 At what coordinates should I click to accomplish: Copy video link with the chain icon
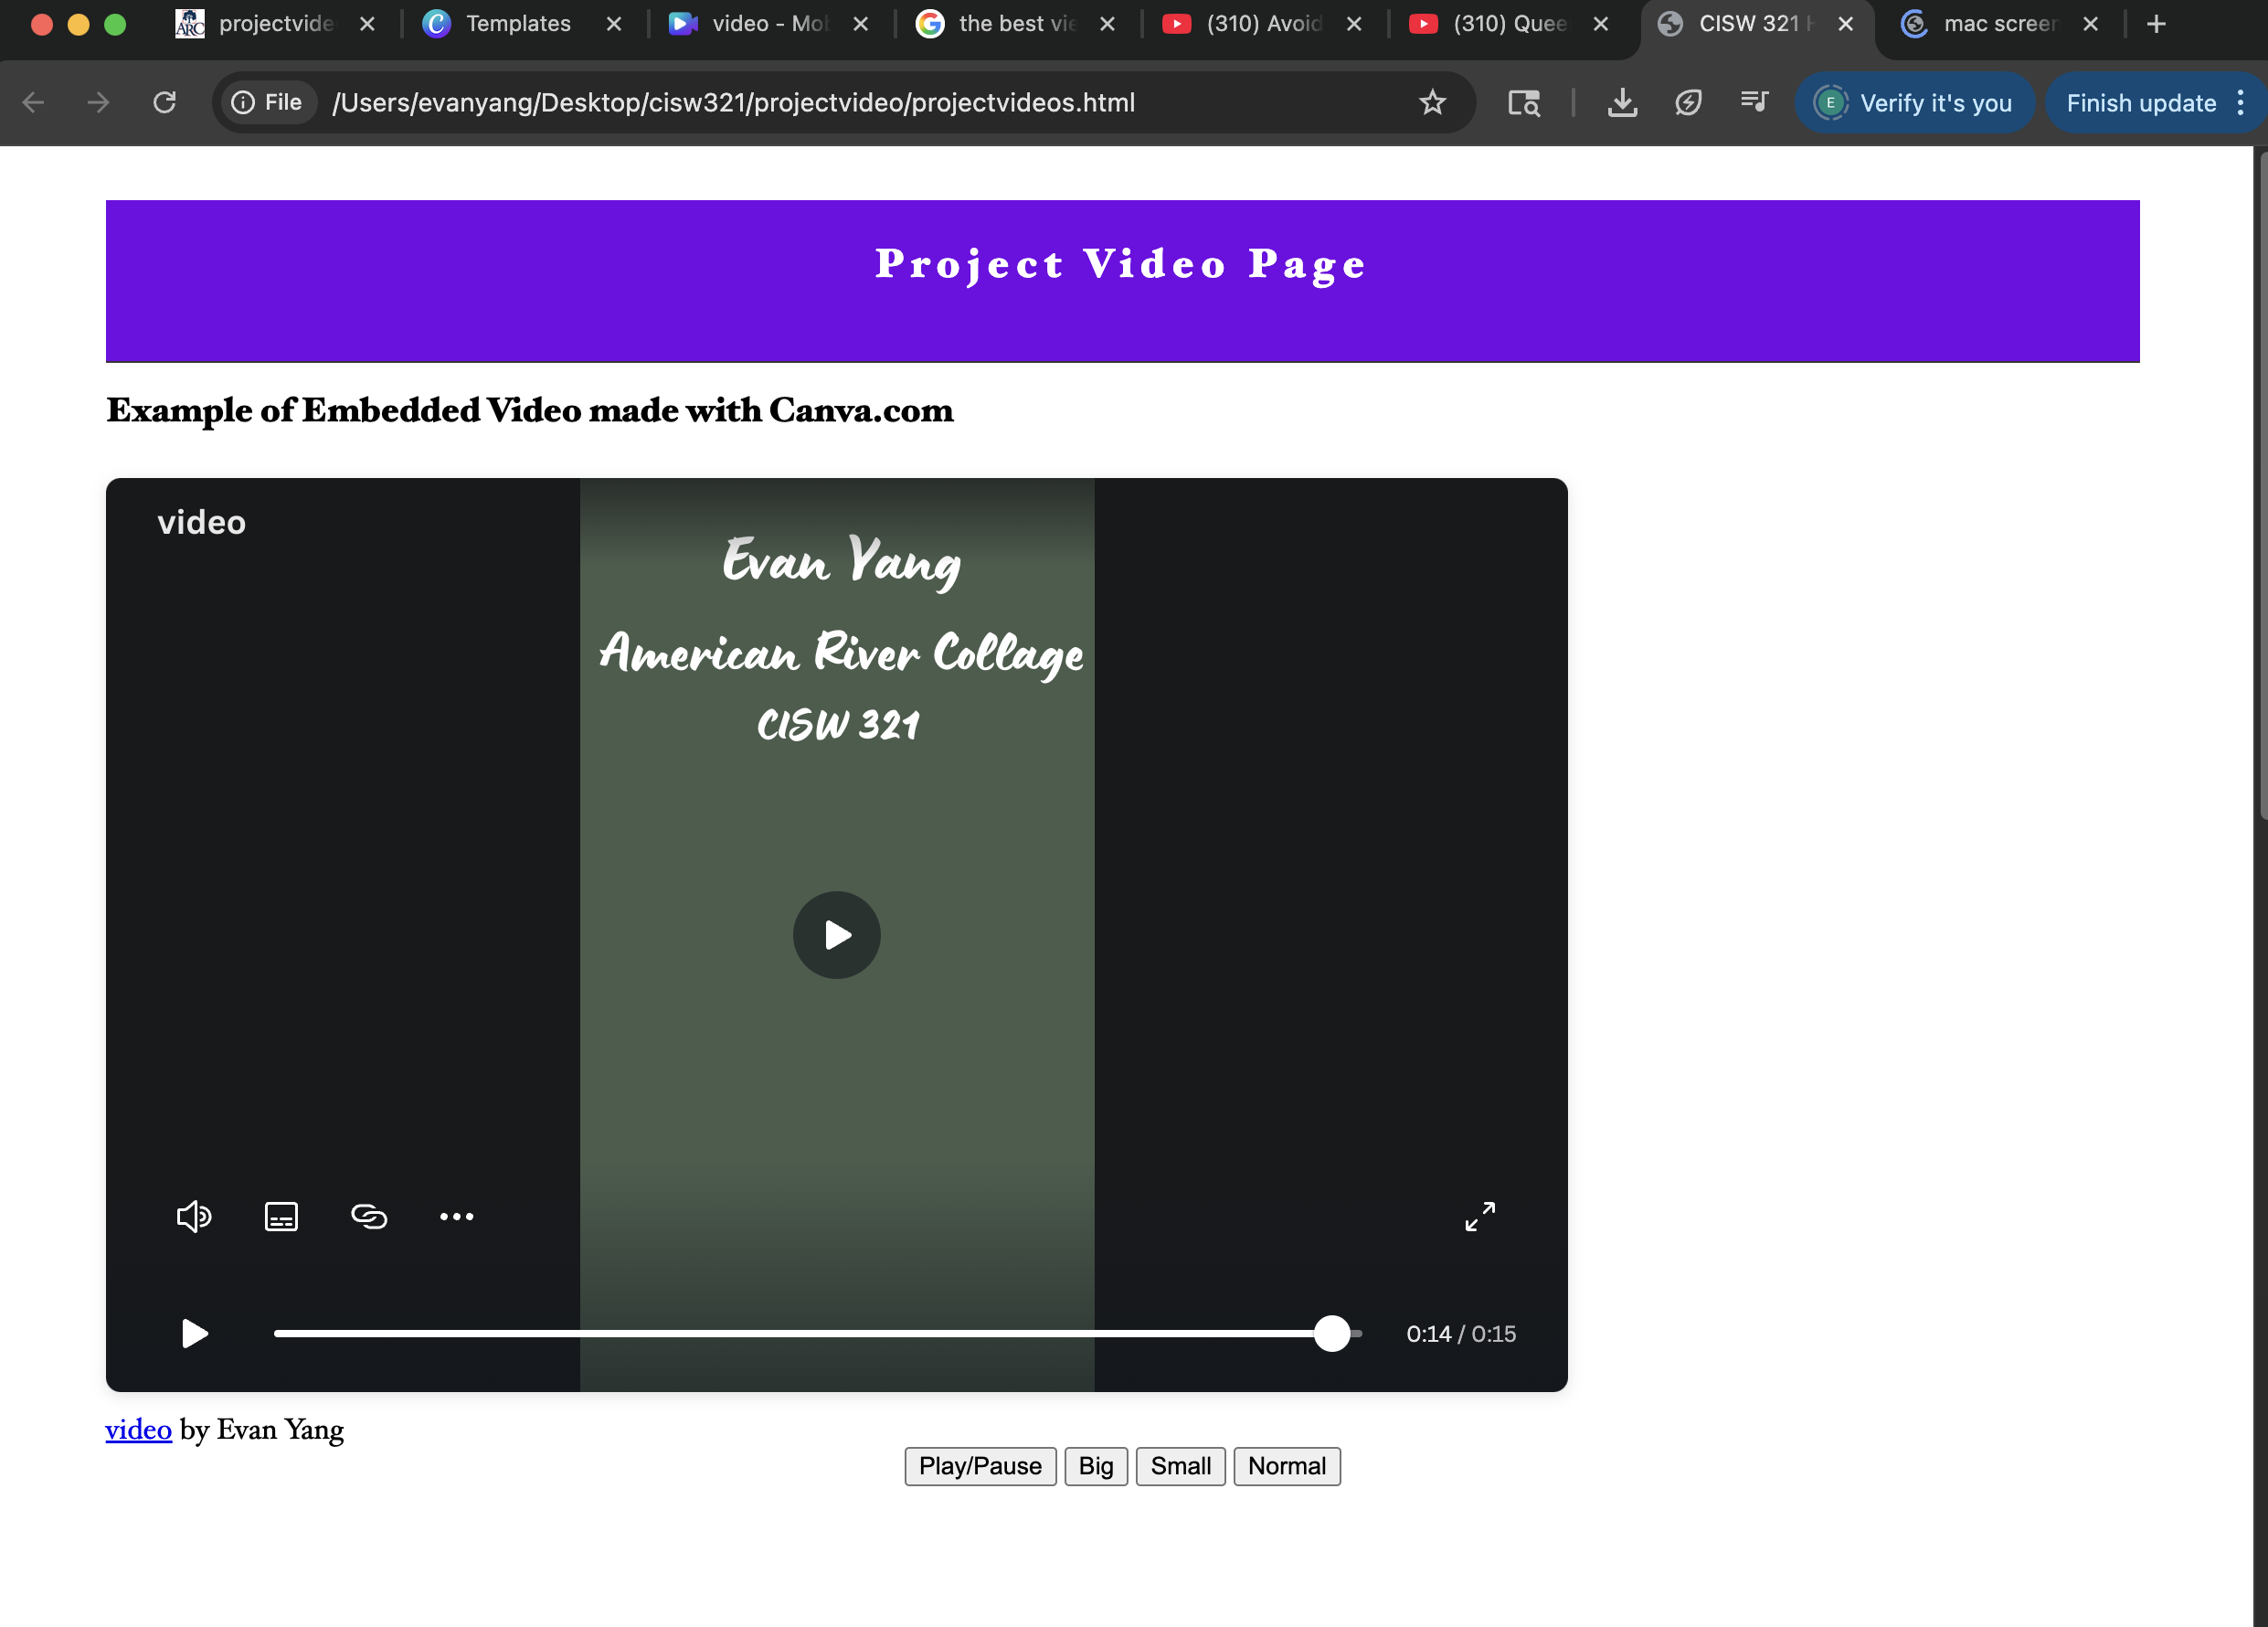pos(369,1216)
